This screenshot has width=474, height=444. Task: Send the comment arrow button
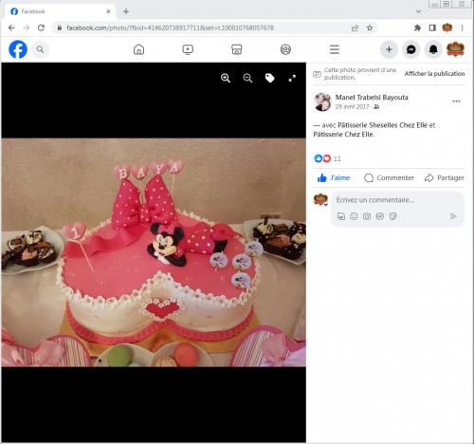(453, 216)
